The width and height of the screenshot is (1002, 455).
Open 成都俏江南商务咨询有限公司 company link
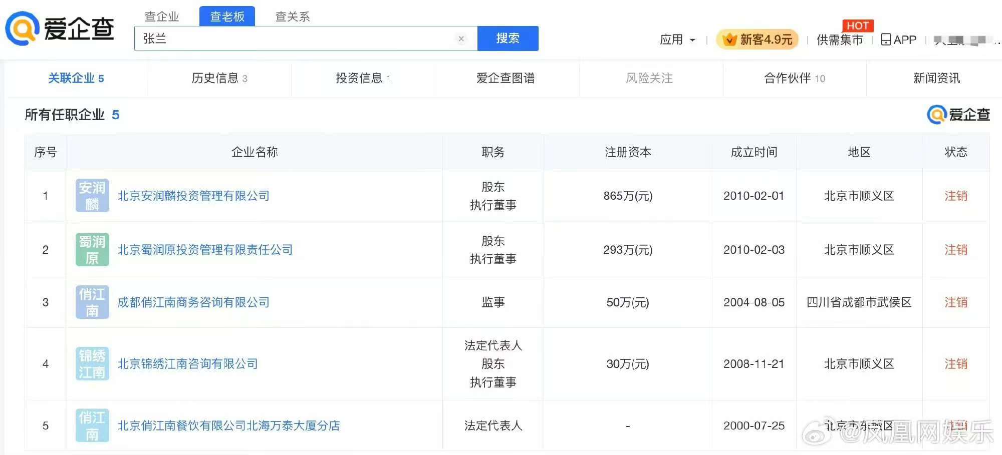(193, 302)
